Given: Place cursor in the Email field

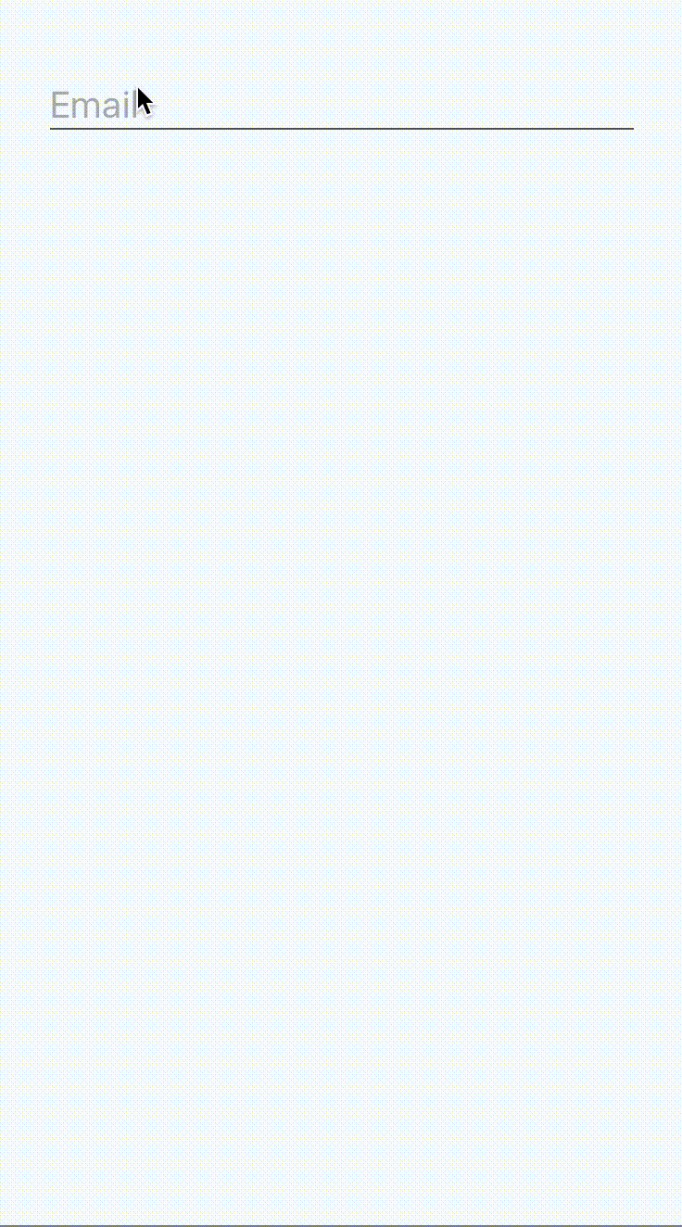Looking at the screenshot, I should pos(341,106).
